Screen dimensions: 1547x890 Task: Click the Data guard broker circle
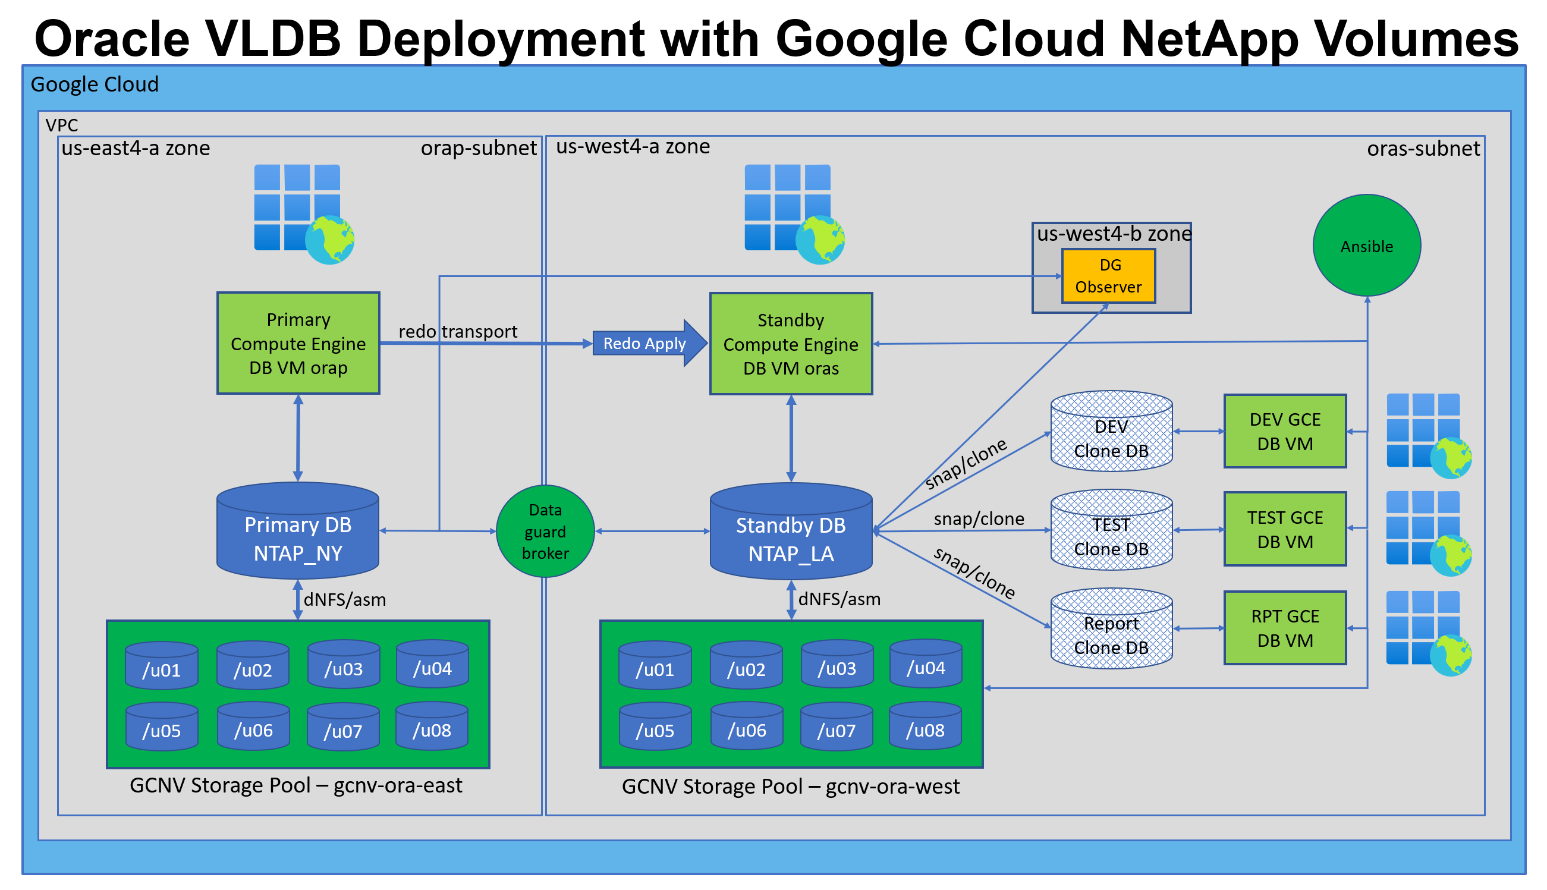click(x=545, y=531)
